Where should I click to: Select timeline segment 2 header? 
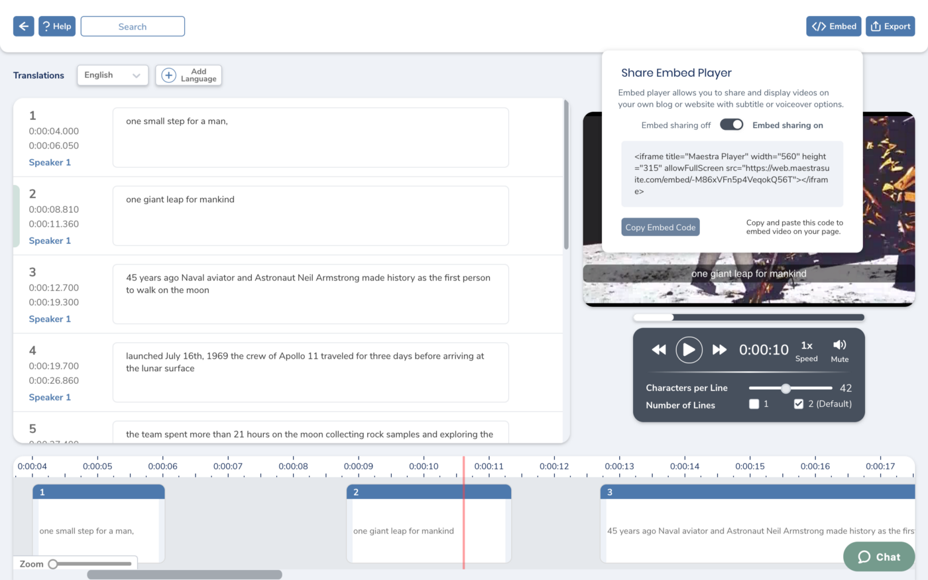(x=429, y=492)
